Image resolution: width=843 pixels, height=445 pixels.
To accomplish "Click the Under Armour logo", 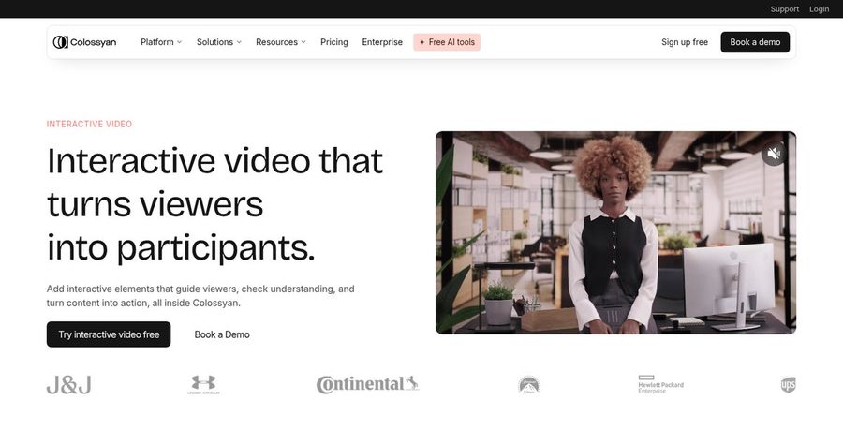I will click(204, 385).
